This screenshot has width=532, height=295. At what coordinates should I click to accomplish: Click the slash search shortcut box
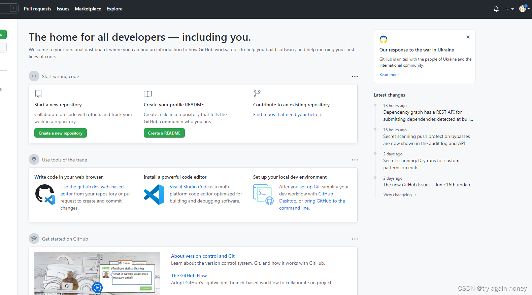click(x=13, y=9)
